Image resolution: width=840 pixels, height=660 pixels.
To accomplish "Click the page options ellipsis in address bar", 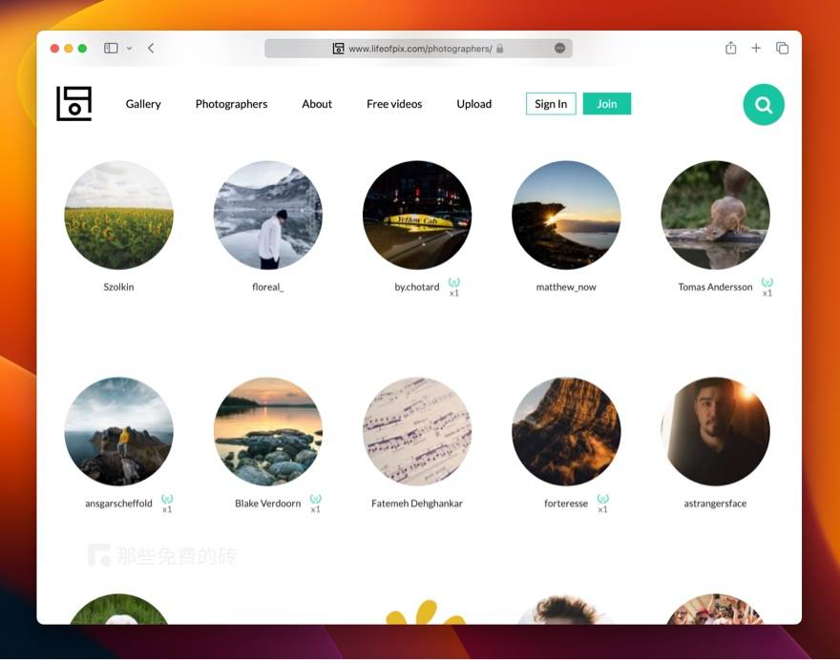I will [x=559, y=49].
